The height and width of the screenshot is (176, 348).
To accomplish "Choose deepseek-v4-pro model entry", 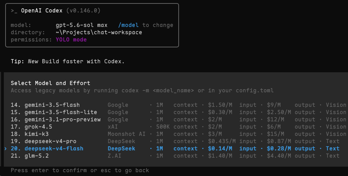I will [175, 141].
